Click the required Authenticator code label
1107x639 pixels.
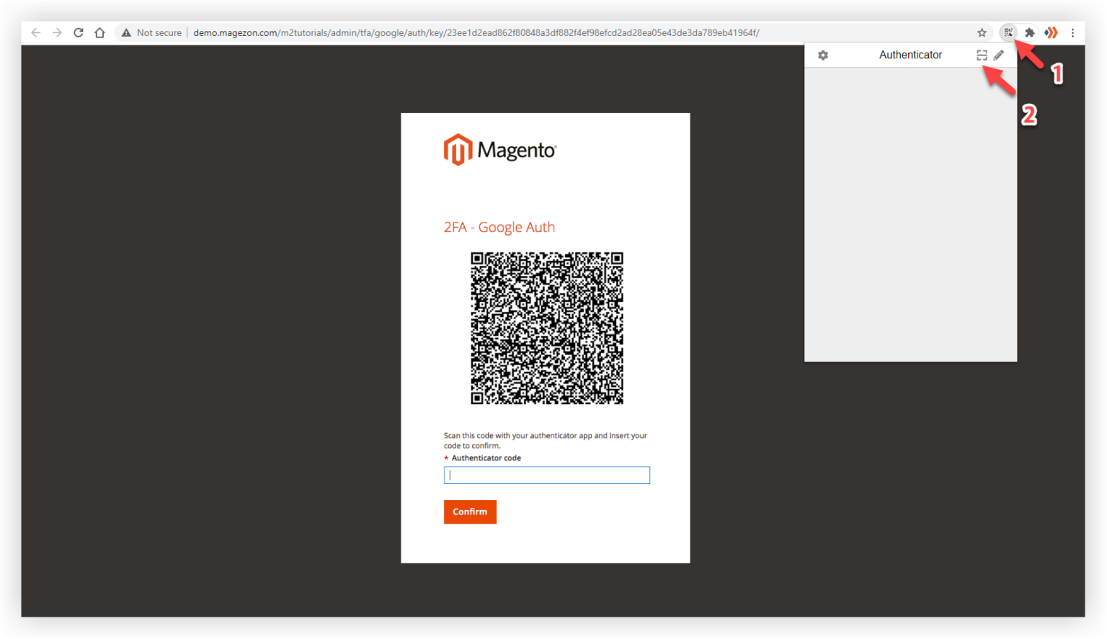point(483,457)
